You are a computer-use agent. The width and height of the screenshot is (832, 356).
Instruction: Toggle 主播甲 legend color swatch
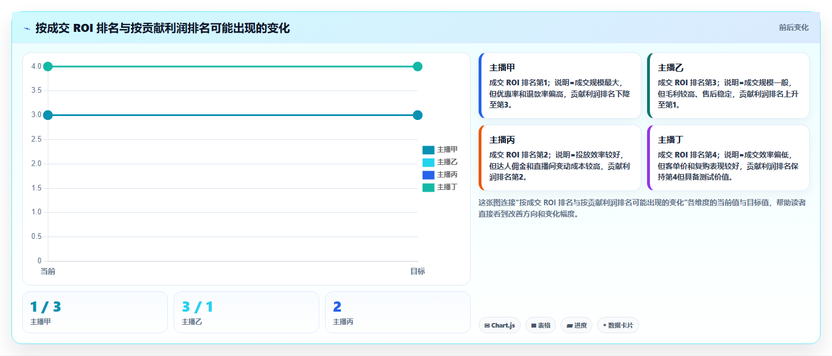coord(428,150)
